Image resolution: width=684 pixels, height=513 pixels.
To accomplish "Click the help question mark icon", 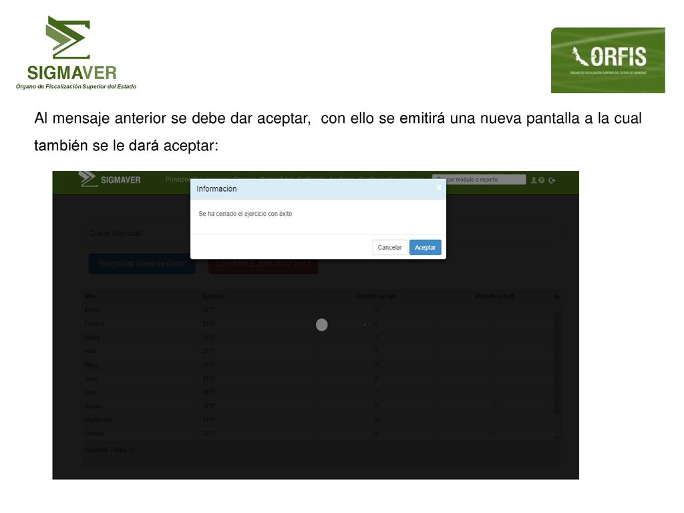I will 541,180.
